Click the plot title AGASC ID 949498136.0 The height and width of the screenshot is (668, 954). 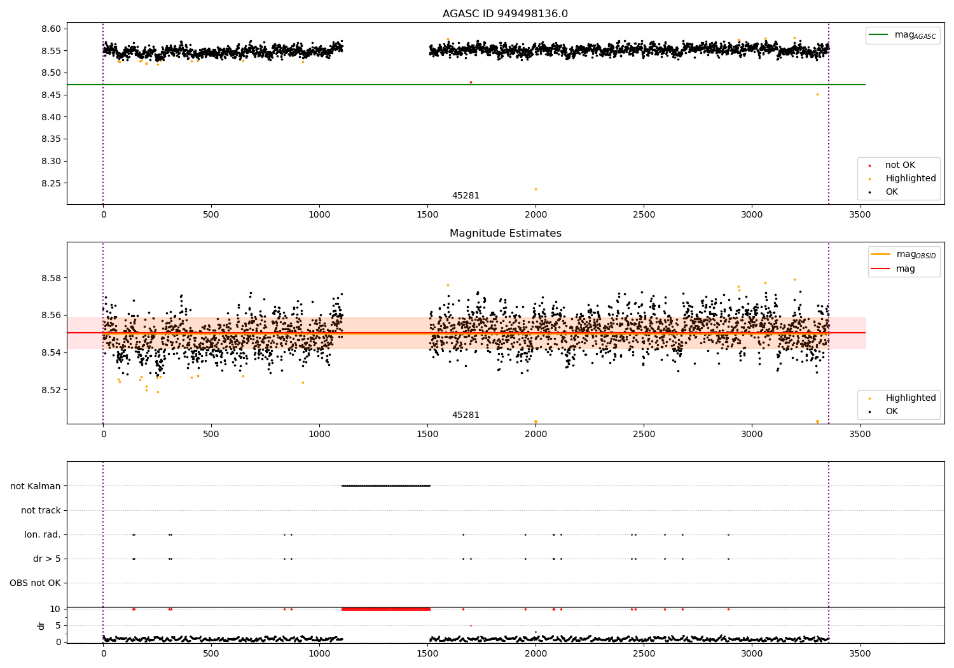505,14
